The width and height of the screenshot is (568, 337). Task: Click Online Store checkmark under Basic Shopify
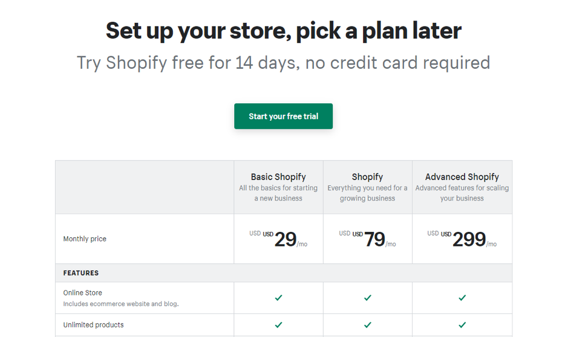click(278, 298)
